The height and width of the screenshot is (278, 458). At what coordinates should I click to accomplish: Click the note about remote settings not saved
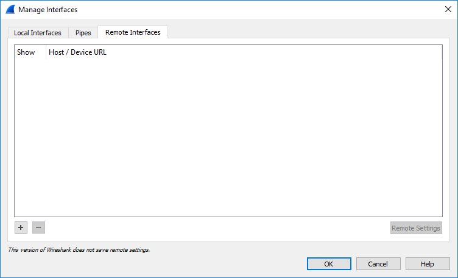pyautogui.click(x=79, y=249)
